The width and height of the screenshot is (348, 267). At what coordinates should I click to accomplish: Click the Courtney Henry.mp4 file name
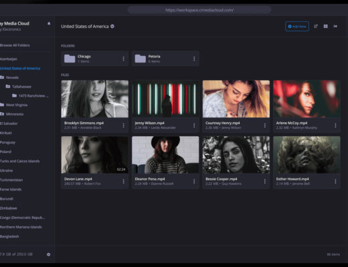tap(223, 123)
